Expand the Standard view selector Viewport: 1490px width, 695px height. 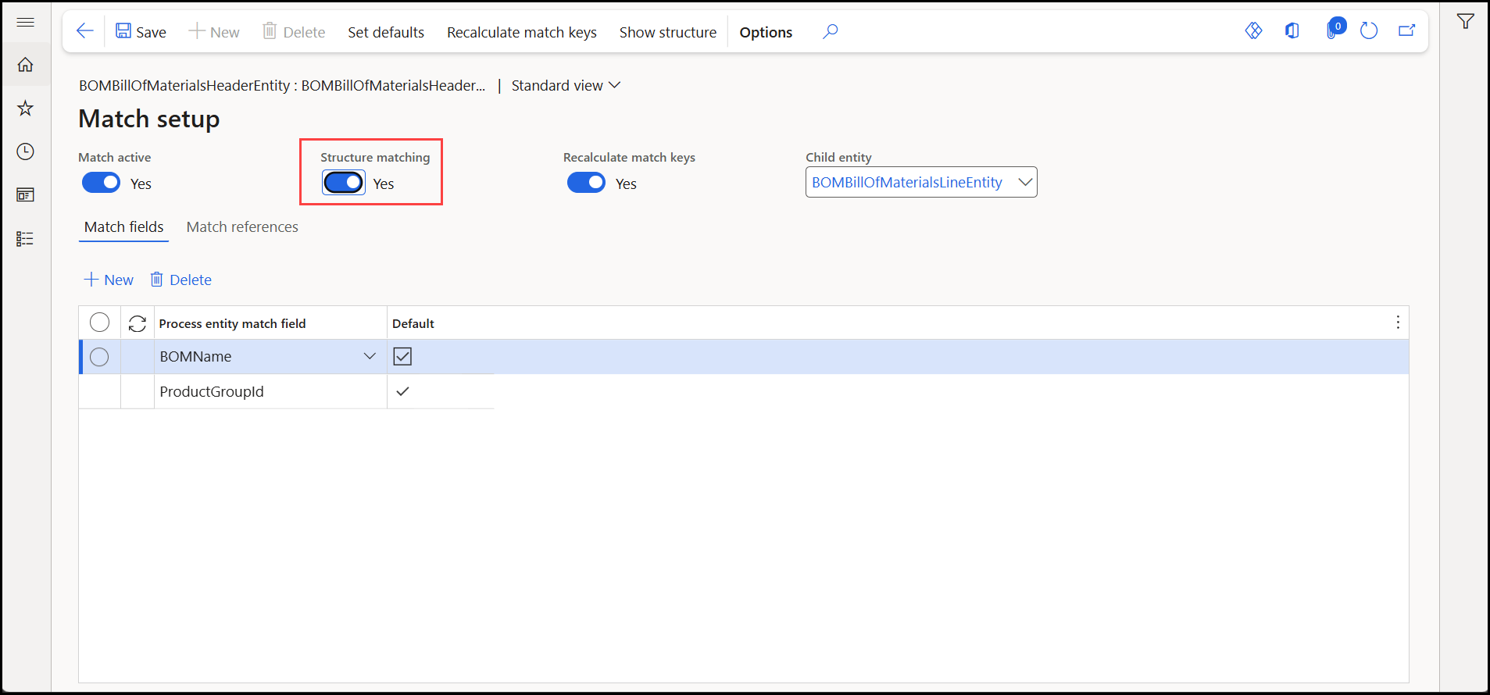566,85
